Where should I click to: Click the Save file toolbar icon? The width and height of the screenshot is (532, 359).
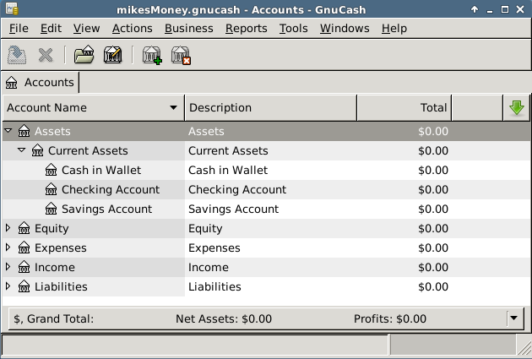click(x=17, y=55)
